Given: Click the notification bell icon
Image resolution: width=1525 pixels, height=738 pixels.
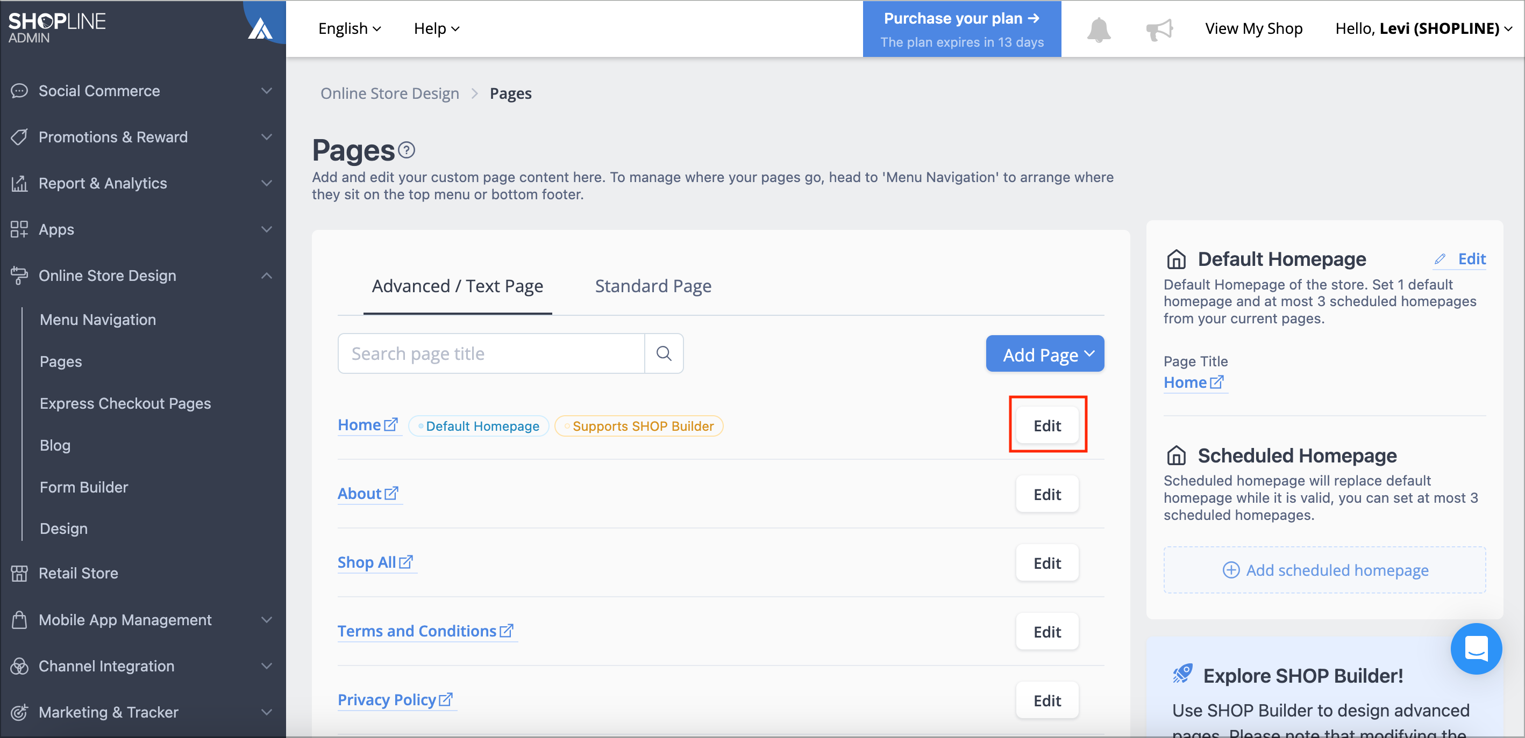Looking at the screenshot, I should click(x=1098, y=30).
